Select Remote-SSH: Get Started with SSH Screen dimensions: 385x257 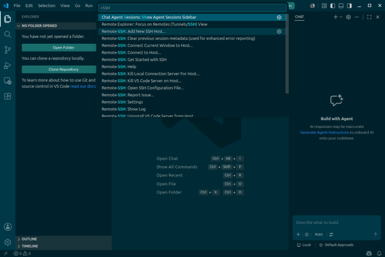click(x=192, y=60)
